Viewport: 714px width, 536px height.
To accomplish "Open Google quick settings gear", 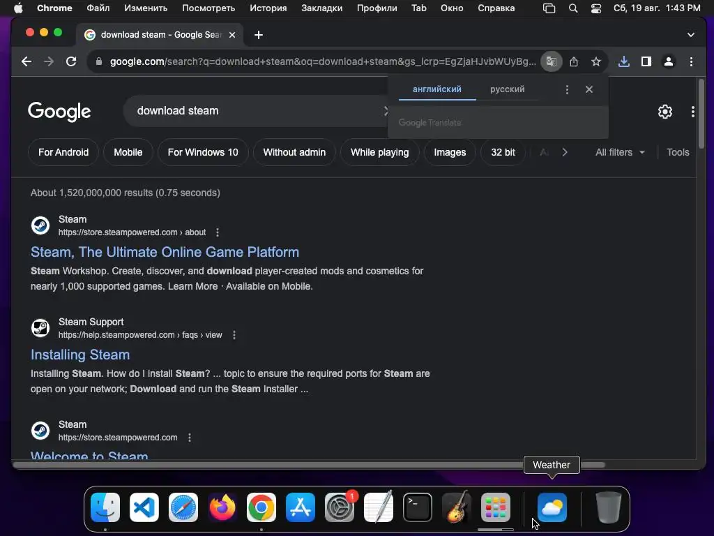I will tap(664, 112).
